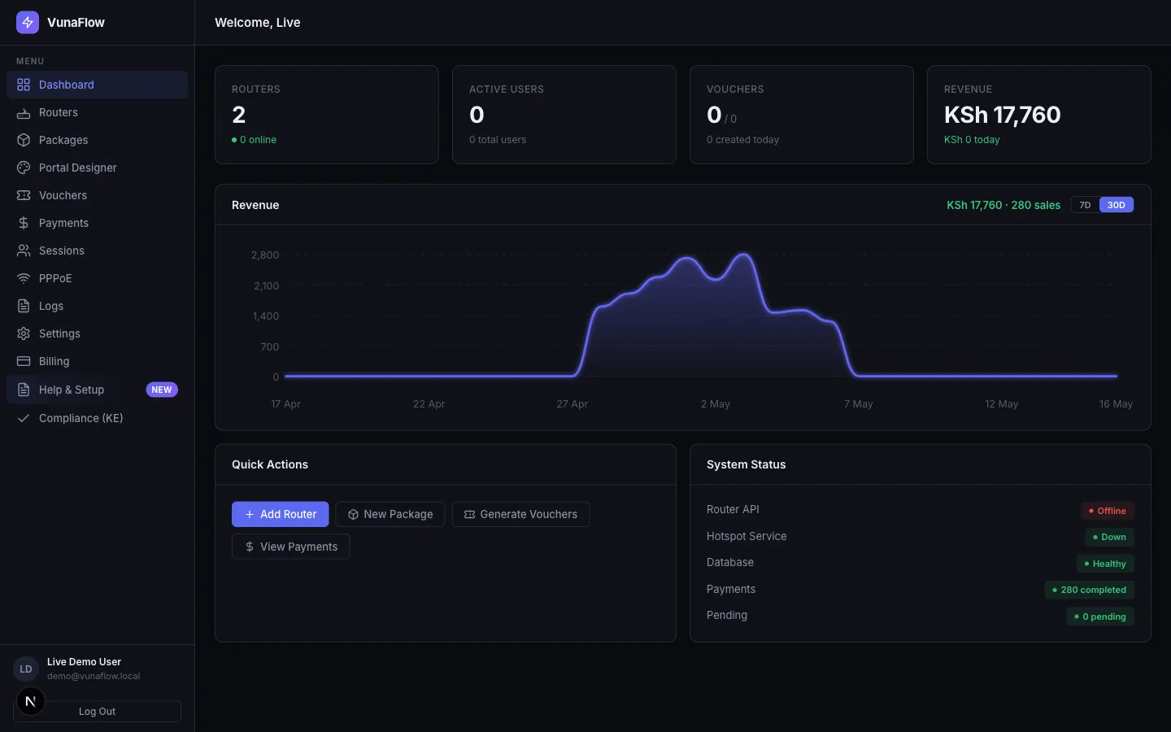Click the '0 created today' vouchers text

pyautogui.click(x=742, y=140)
